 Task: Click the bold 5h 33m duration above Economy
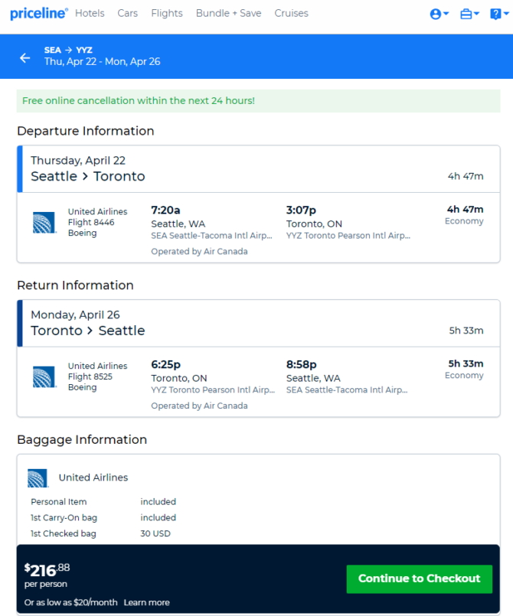pos(466,363)
